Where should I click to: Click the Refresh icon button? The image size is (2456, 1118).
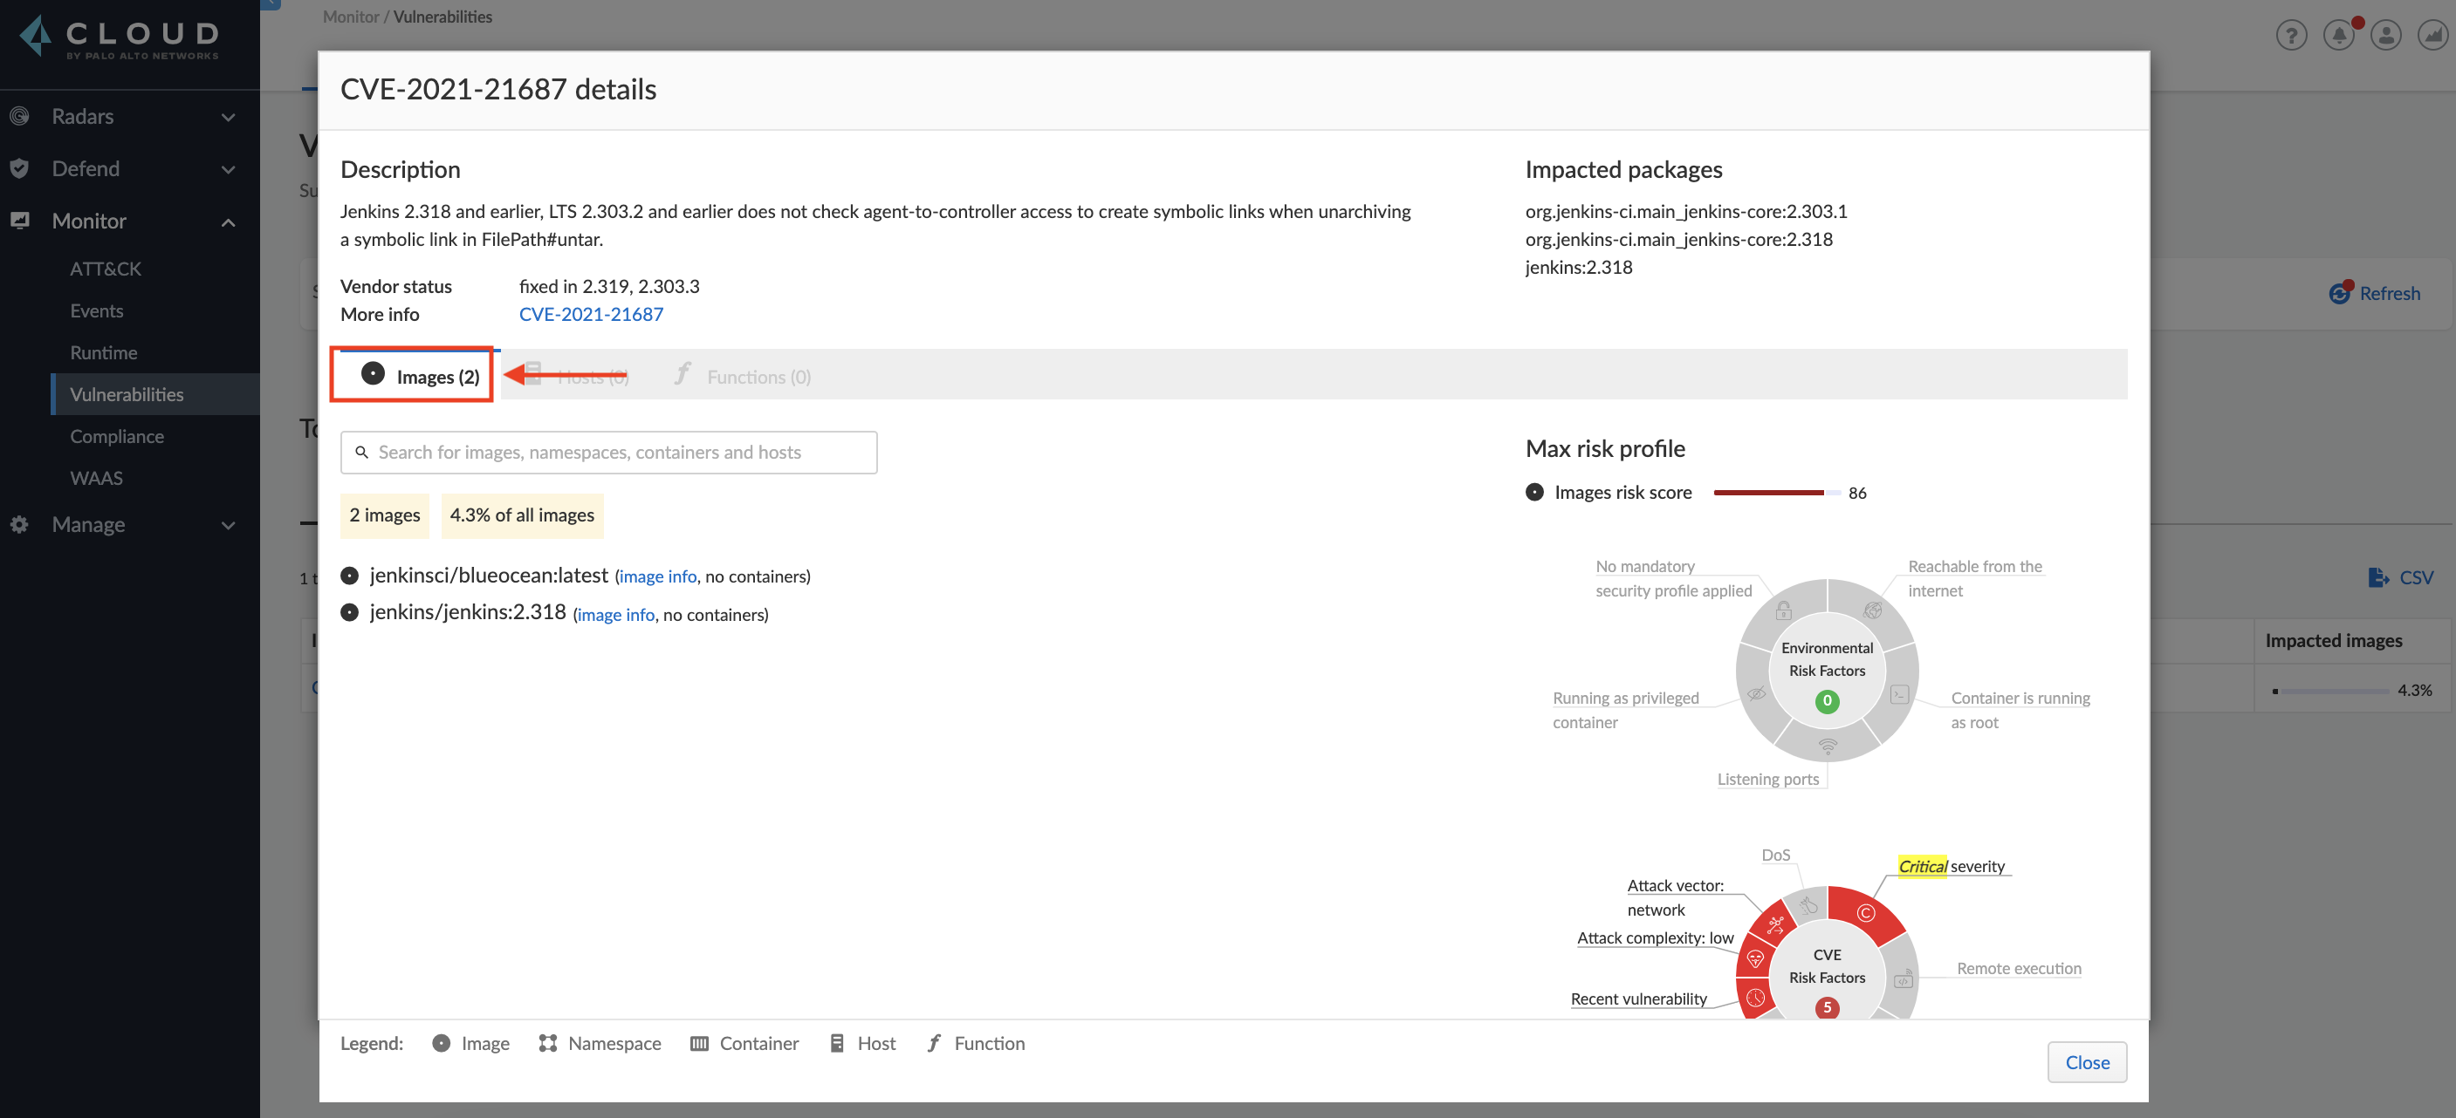pyautogui.click(x=2339, y=293)
